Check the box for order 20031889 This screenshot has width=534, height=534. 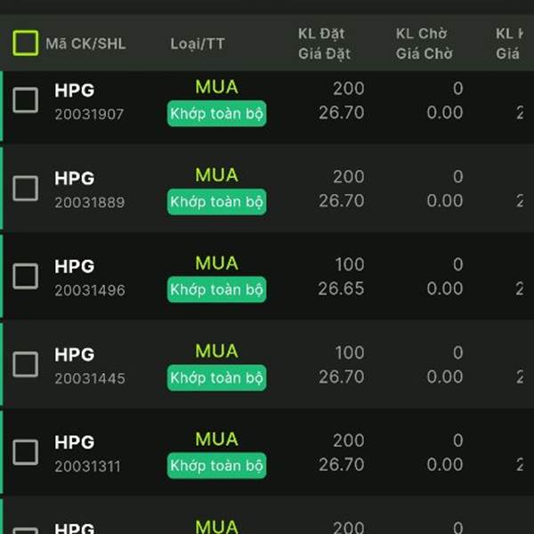[26, 189]
